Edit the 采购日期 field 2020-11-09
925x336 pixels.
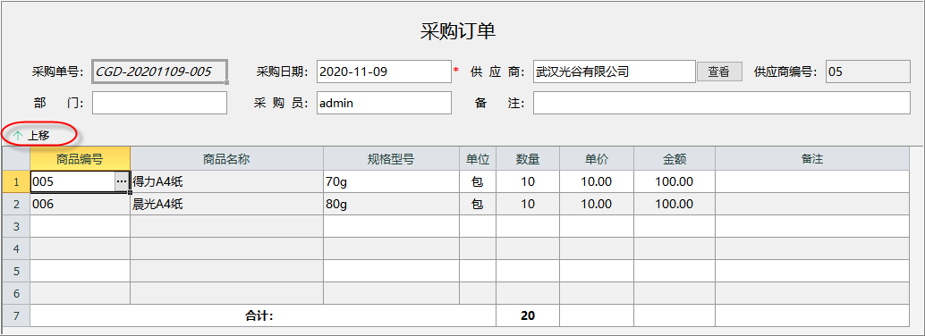(384, 71)
